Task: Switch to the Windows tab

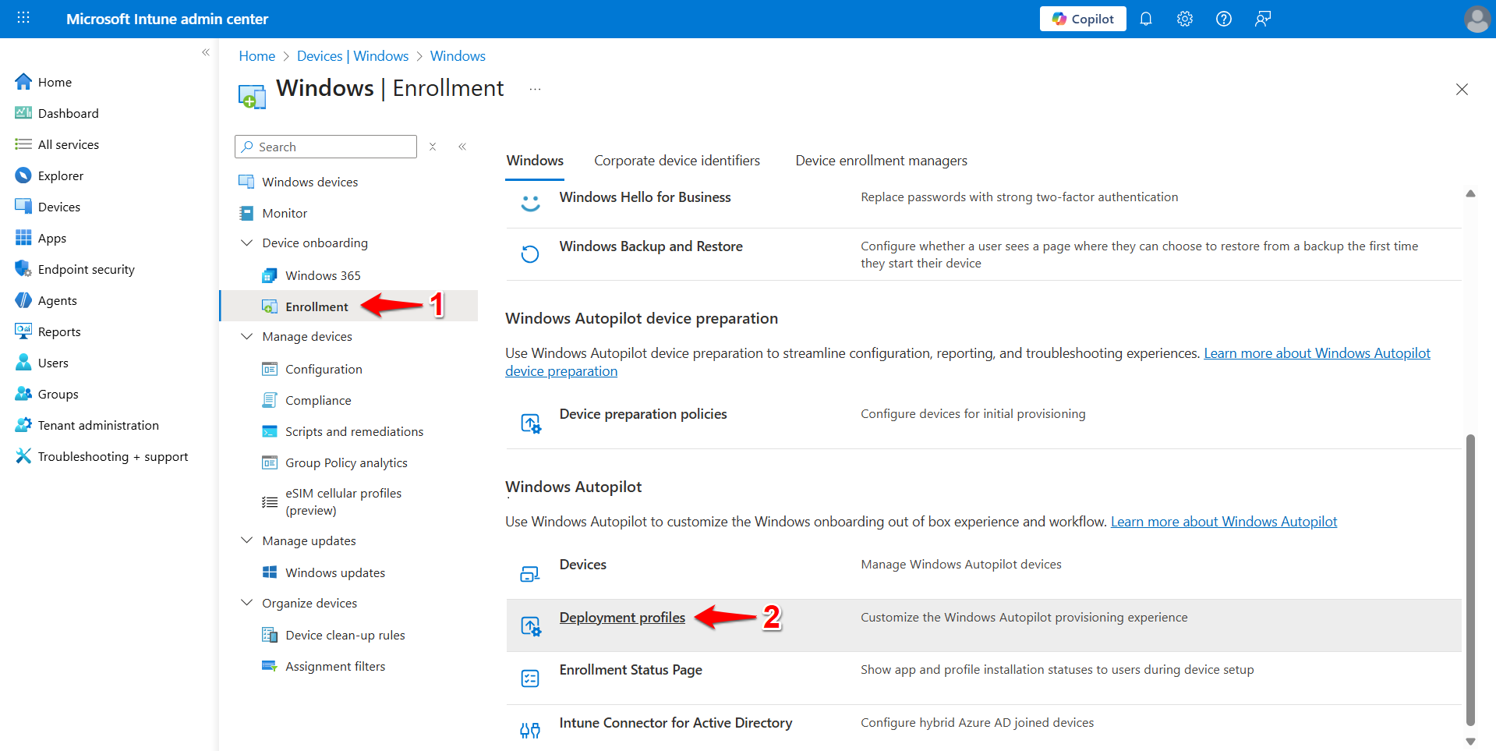Action: [x=535, y=161]
